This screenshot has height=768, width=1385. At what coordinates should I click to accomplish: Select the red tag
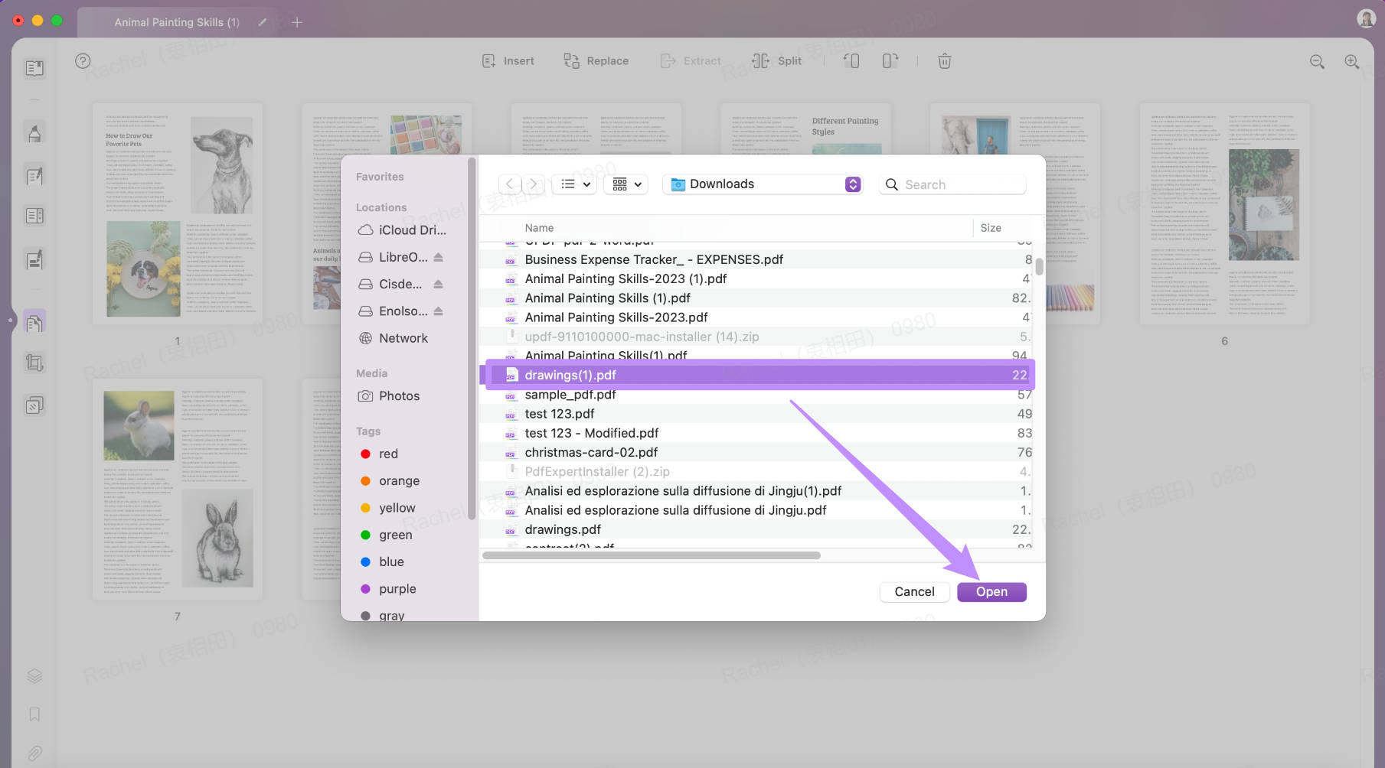(380, 454)
